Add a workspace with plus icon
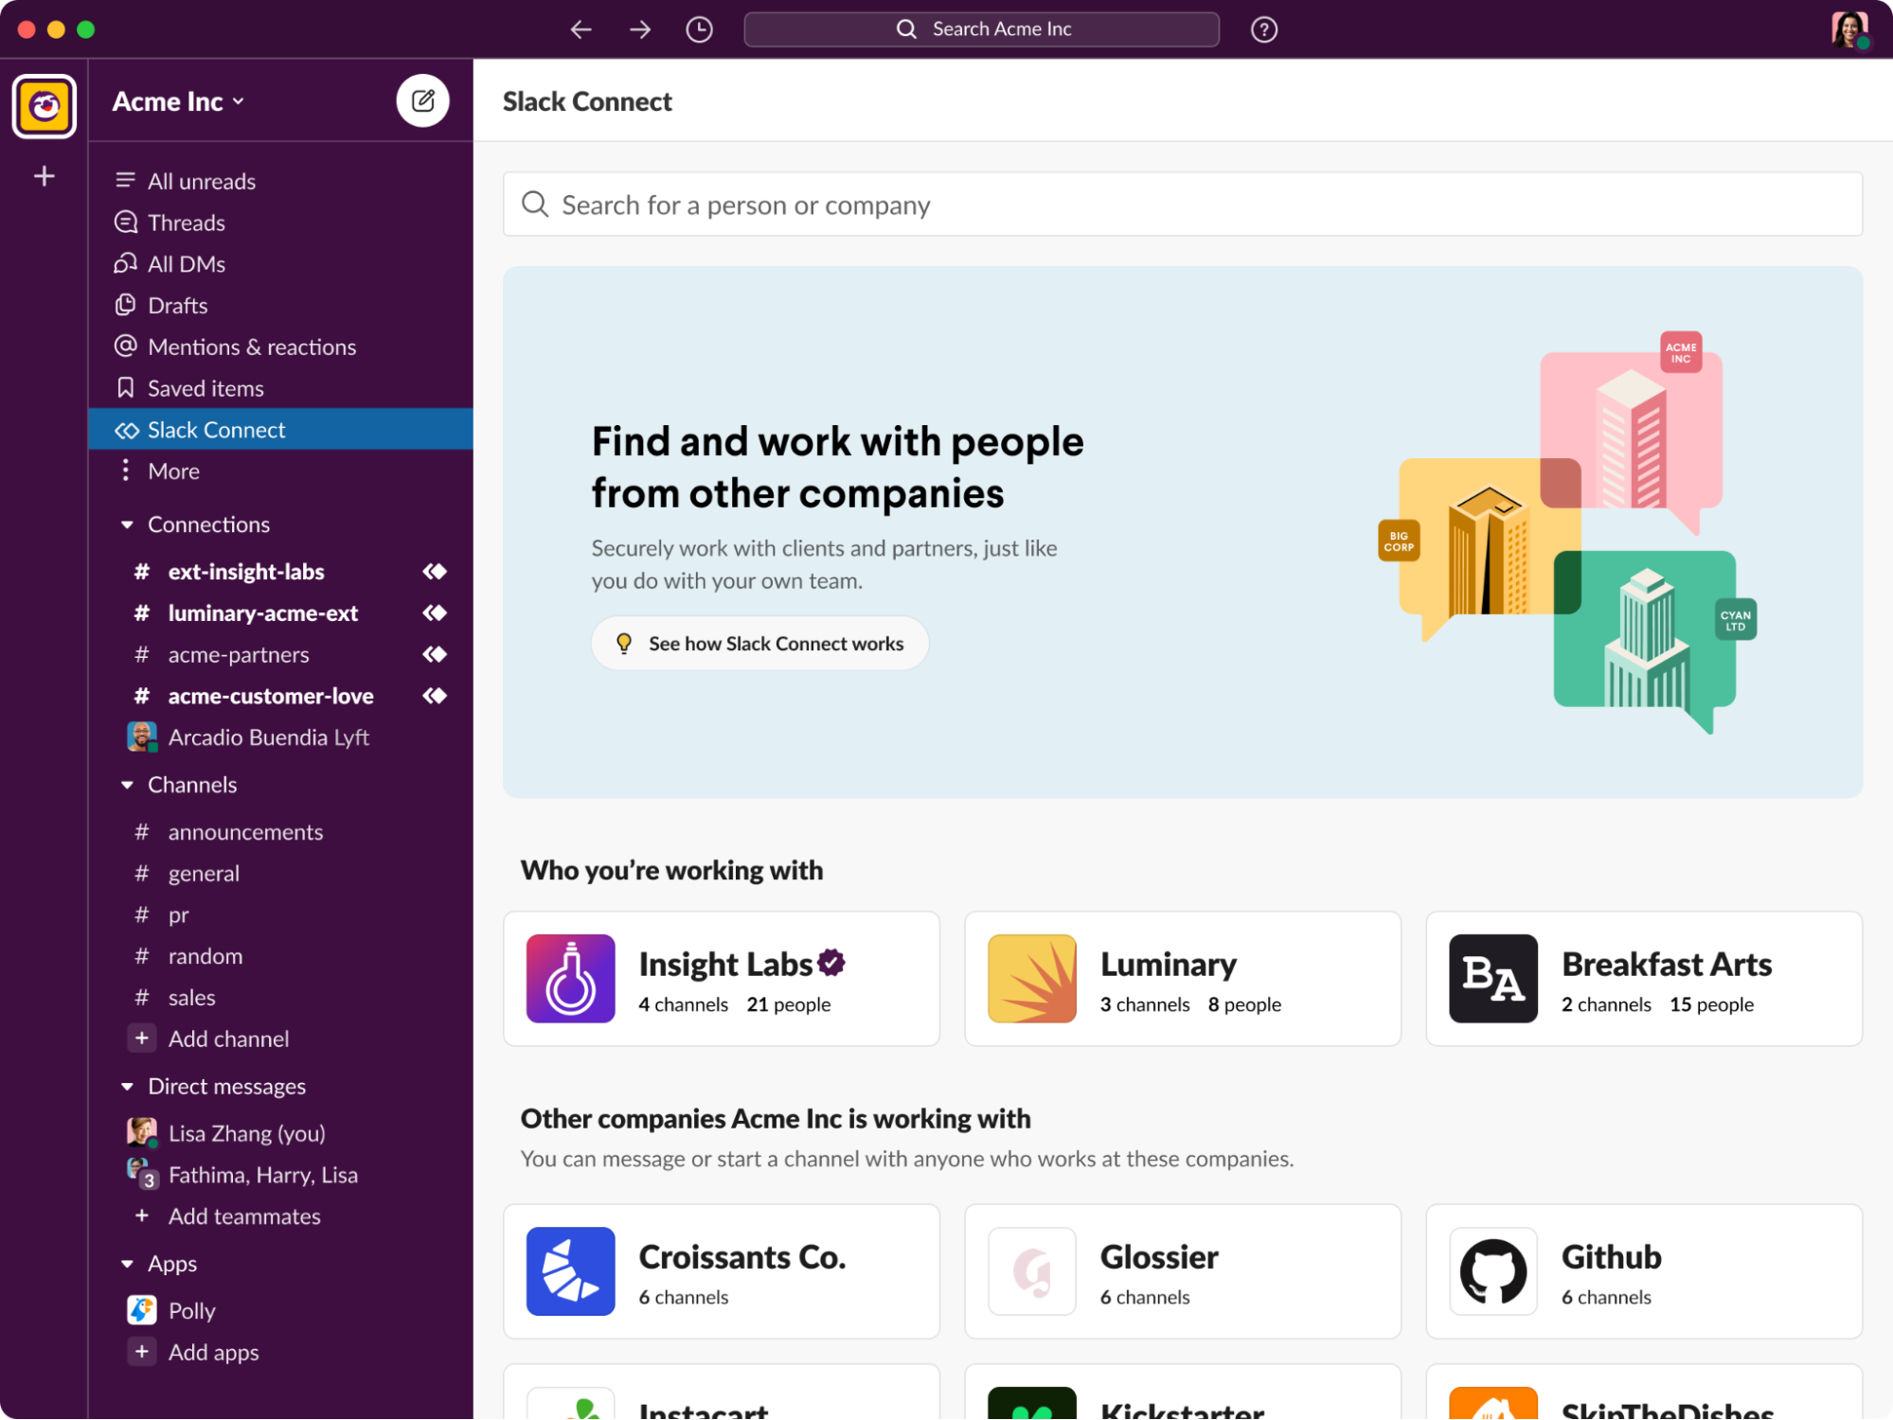This screenshot has width=1893, height=1420. [45, 176]
